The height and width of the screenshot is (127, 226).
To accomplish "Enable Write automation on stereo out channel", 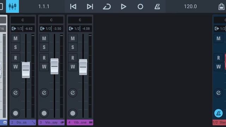I will coord(219,67).
